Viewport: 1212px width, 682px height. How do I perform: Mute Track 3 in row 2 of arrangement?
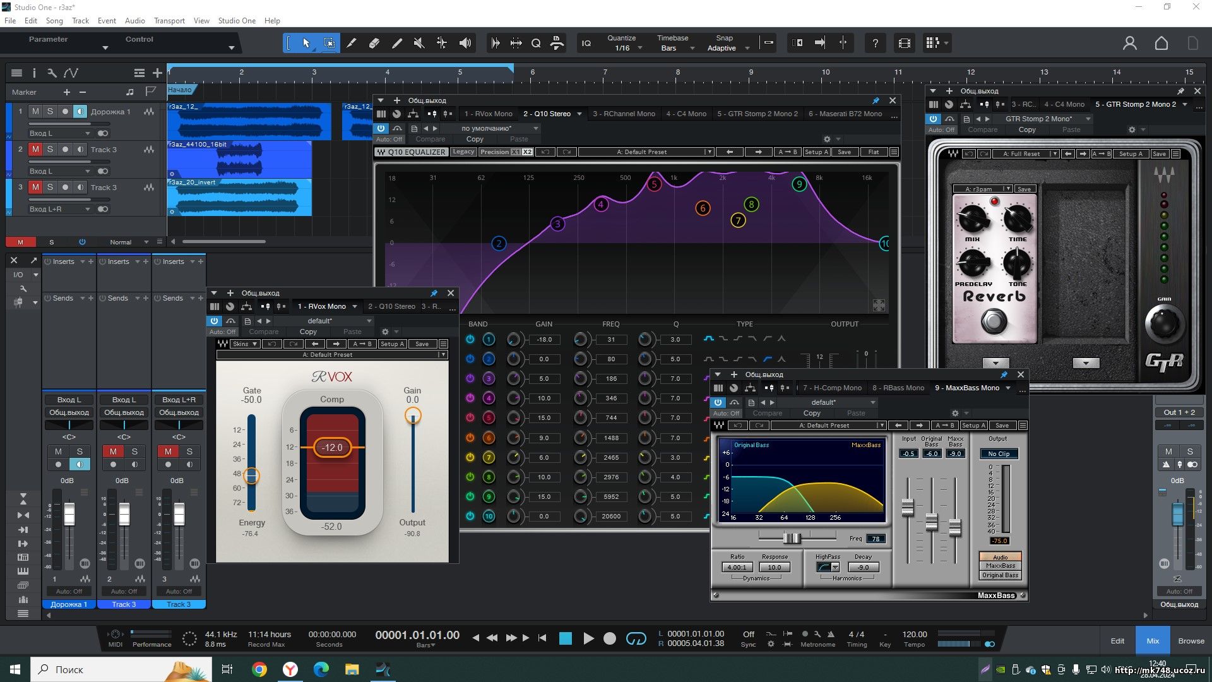click(x=35, y=150)
